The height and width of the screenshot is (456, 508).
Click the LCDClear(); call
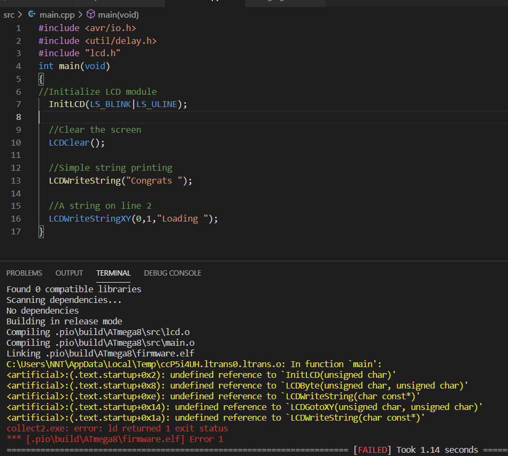coord(77,143)
